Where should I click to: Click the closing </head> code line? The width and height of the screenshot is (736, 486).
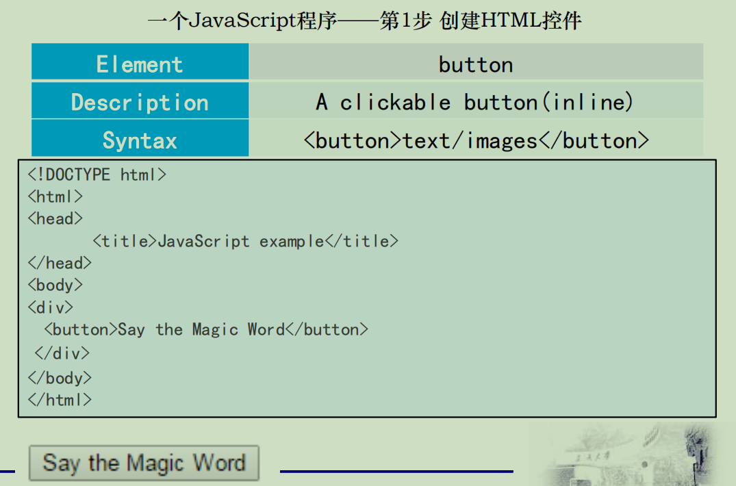(x=60, y=263)
